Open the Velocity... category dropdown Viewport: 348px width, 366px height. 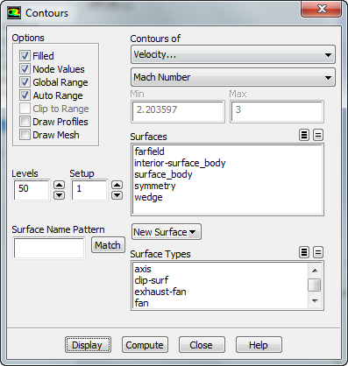click(x=233, y=54)
